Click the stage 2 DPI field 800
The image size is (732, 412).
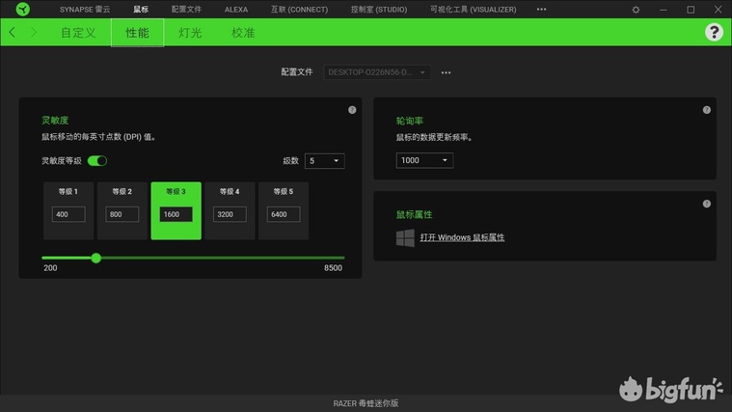click(x=122, y=214)
